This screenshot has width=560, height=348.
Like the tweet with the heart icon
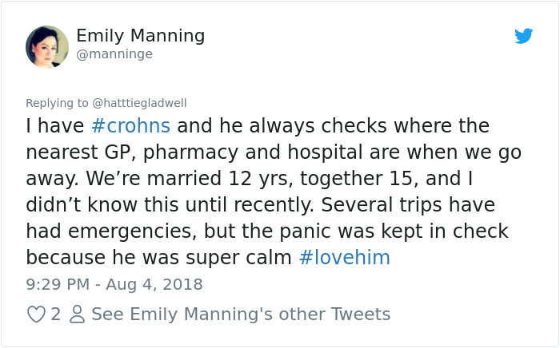36,314
